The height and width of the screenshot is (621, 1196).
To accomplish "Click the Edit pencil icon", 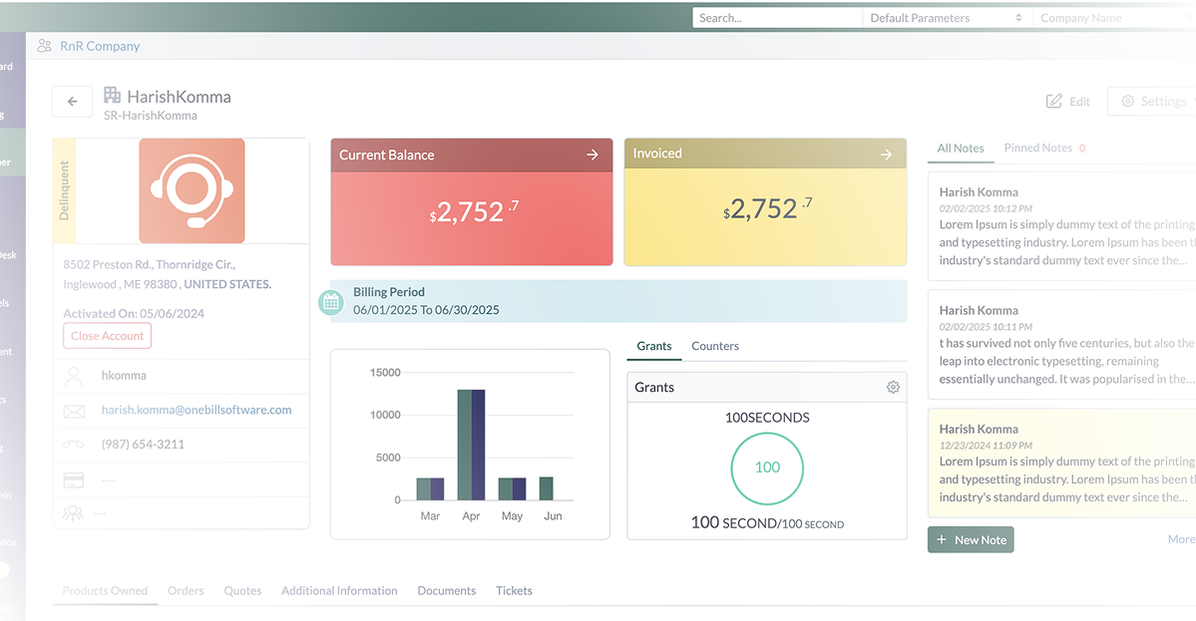I will tap(1054, 102).
